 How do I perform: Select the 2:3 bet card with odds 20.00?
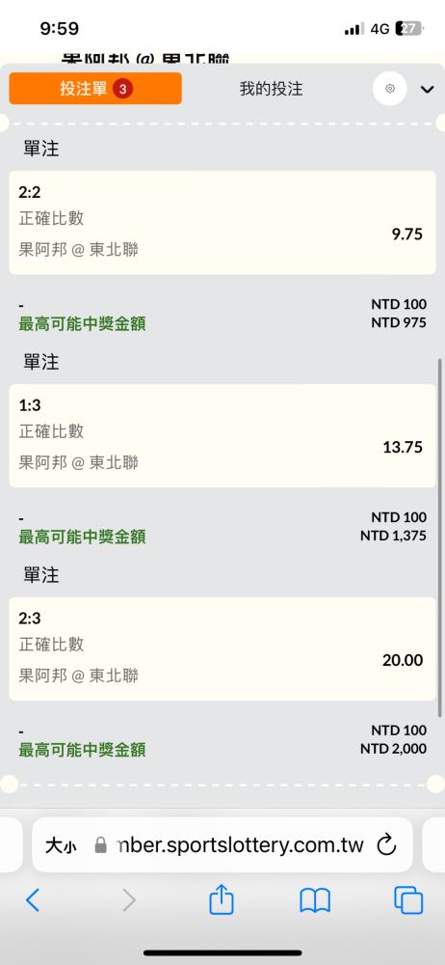pyautogui.click(x=222, y=648)
